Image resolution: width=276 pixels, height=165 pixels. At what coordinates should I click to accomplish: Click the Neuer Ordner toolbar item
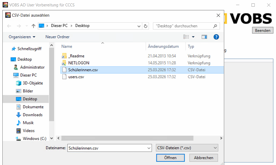pyautogui.click(x=57, y=37)
